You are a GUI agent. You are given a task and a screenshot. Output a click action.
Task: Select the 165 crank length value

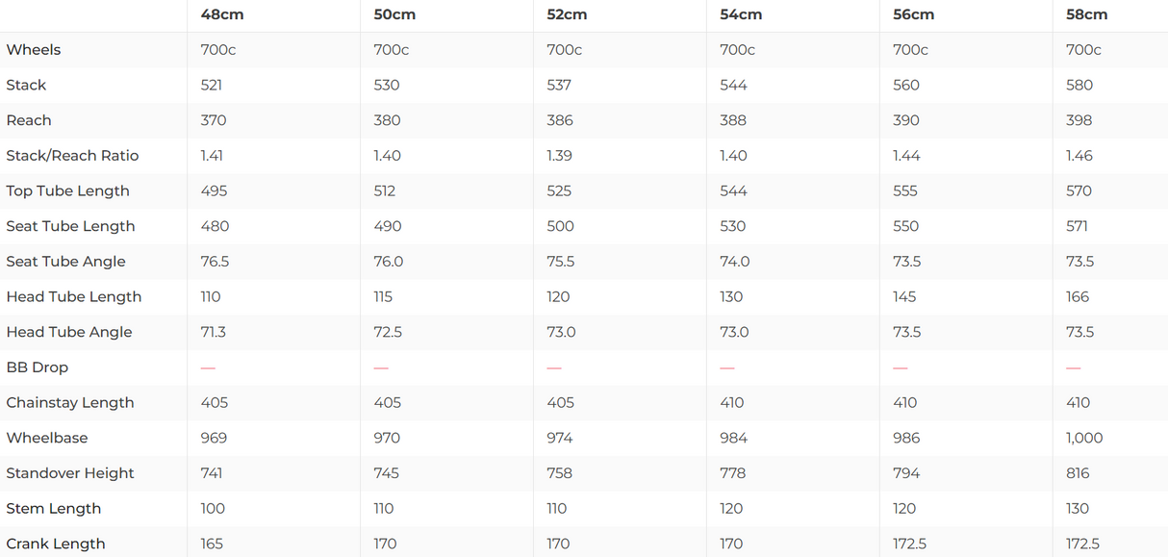(212, 544)
